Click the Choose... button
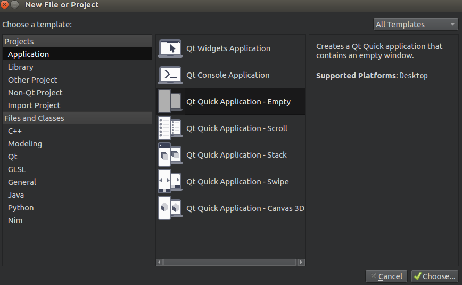 tap(435, 276)
